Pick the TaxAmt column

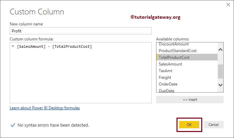tap(165, 71)
